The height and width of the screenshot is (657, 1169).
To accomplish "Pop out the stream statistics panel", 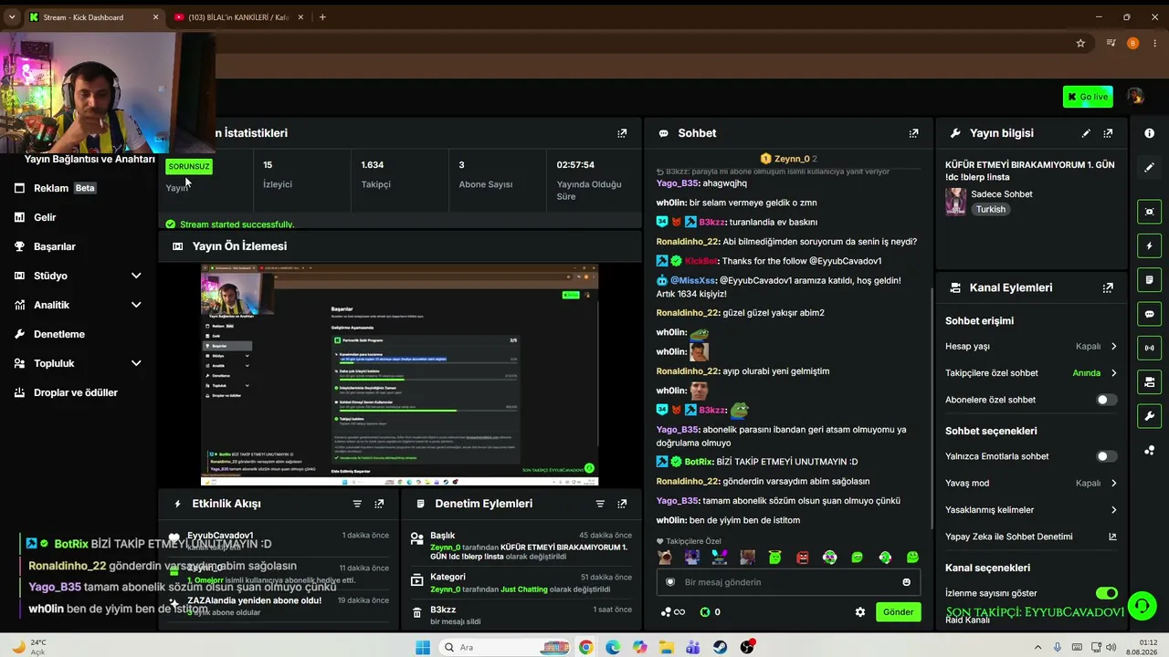I will click(622, 133).
